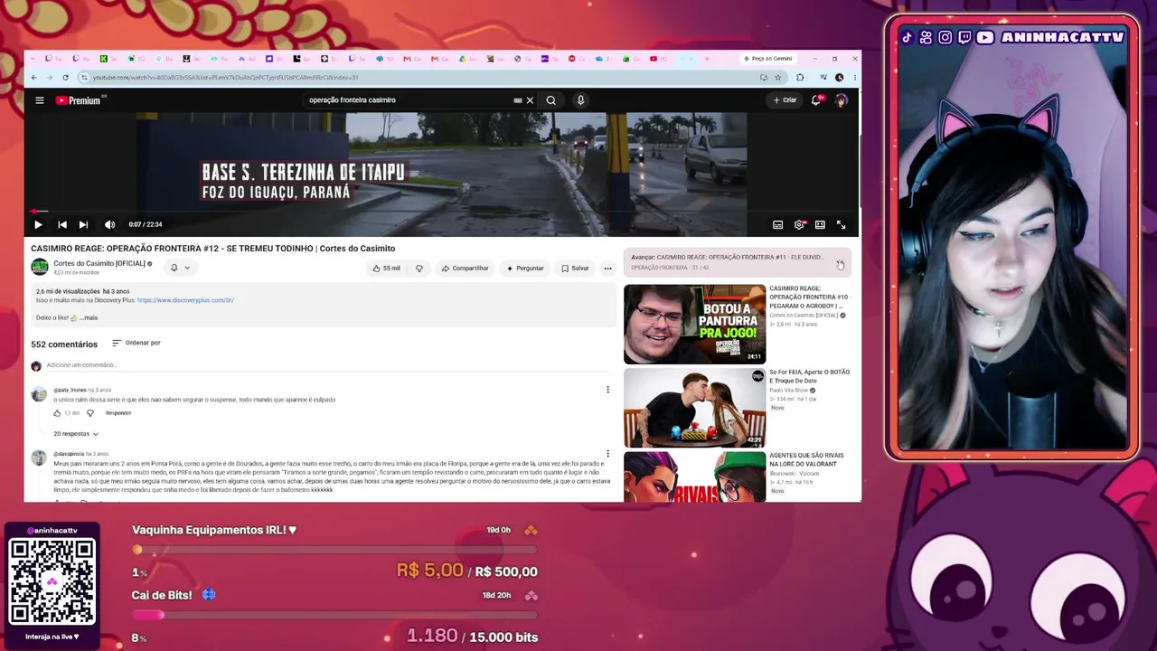
Task: Open the browser extensions puzzle icon
Action: (800, 78)
